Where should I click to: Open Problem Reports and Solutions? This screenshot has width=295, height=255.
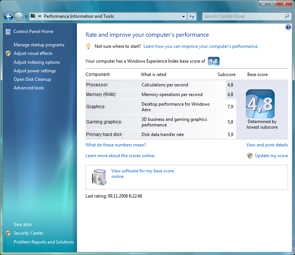(x=44, y=242)
